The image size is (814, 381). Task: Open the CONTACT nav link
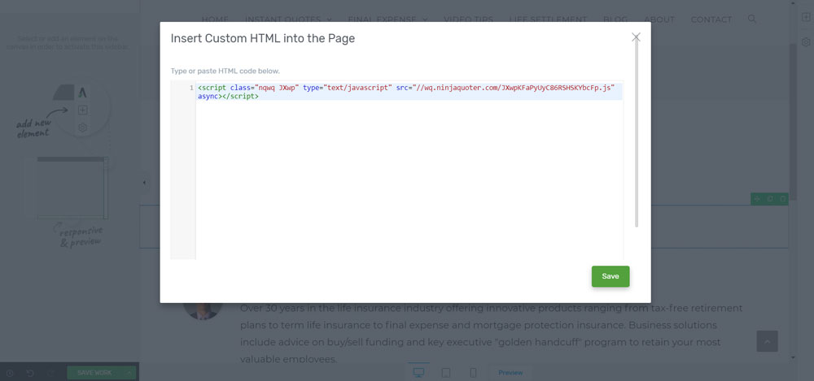[711, 19]
